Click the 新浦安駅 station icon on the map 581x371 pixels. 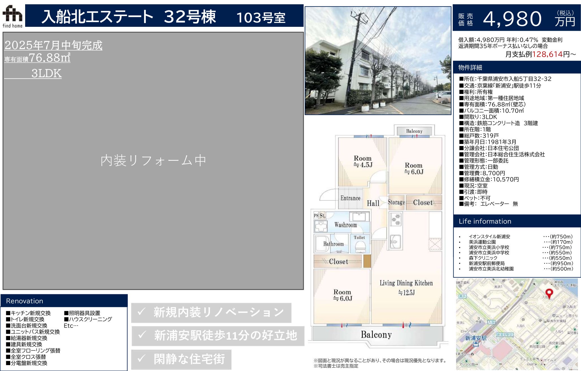[476, 344]
